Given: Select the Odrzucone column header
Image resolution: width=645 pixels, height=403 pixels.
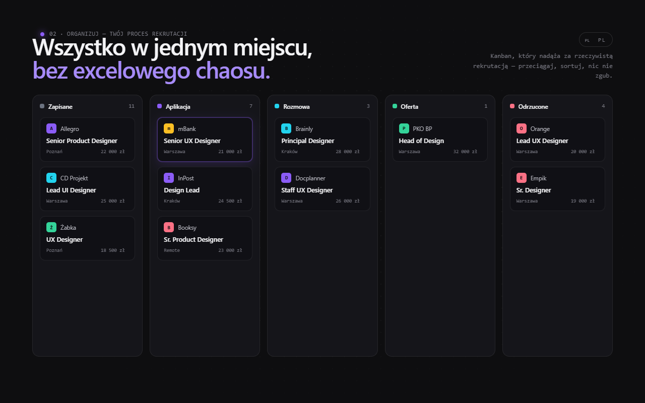Looking at the screenshot, I should pyautogui.click(x=532, y=107).
